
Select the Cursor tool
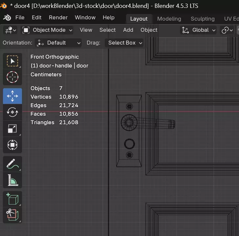(x=12, y=77)
